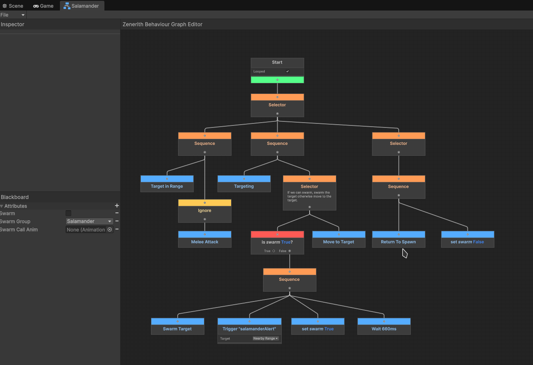Click the set swarm False input port
Image resolution: width=533 pixels, height=365 pixels.
coord(467,234)
